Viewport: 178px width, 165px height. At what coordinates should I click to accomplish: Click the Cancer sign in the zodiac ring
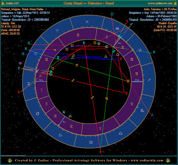click(x=37, y=114)
